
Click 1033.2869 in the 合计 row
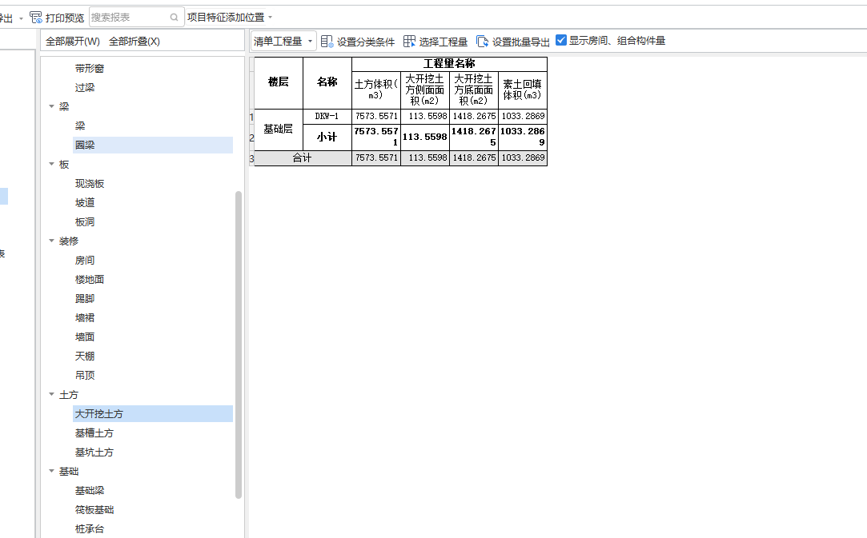click(523, 158)
